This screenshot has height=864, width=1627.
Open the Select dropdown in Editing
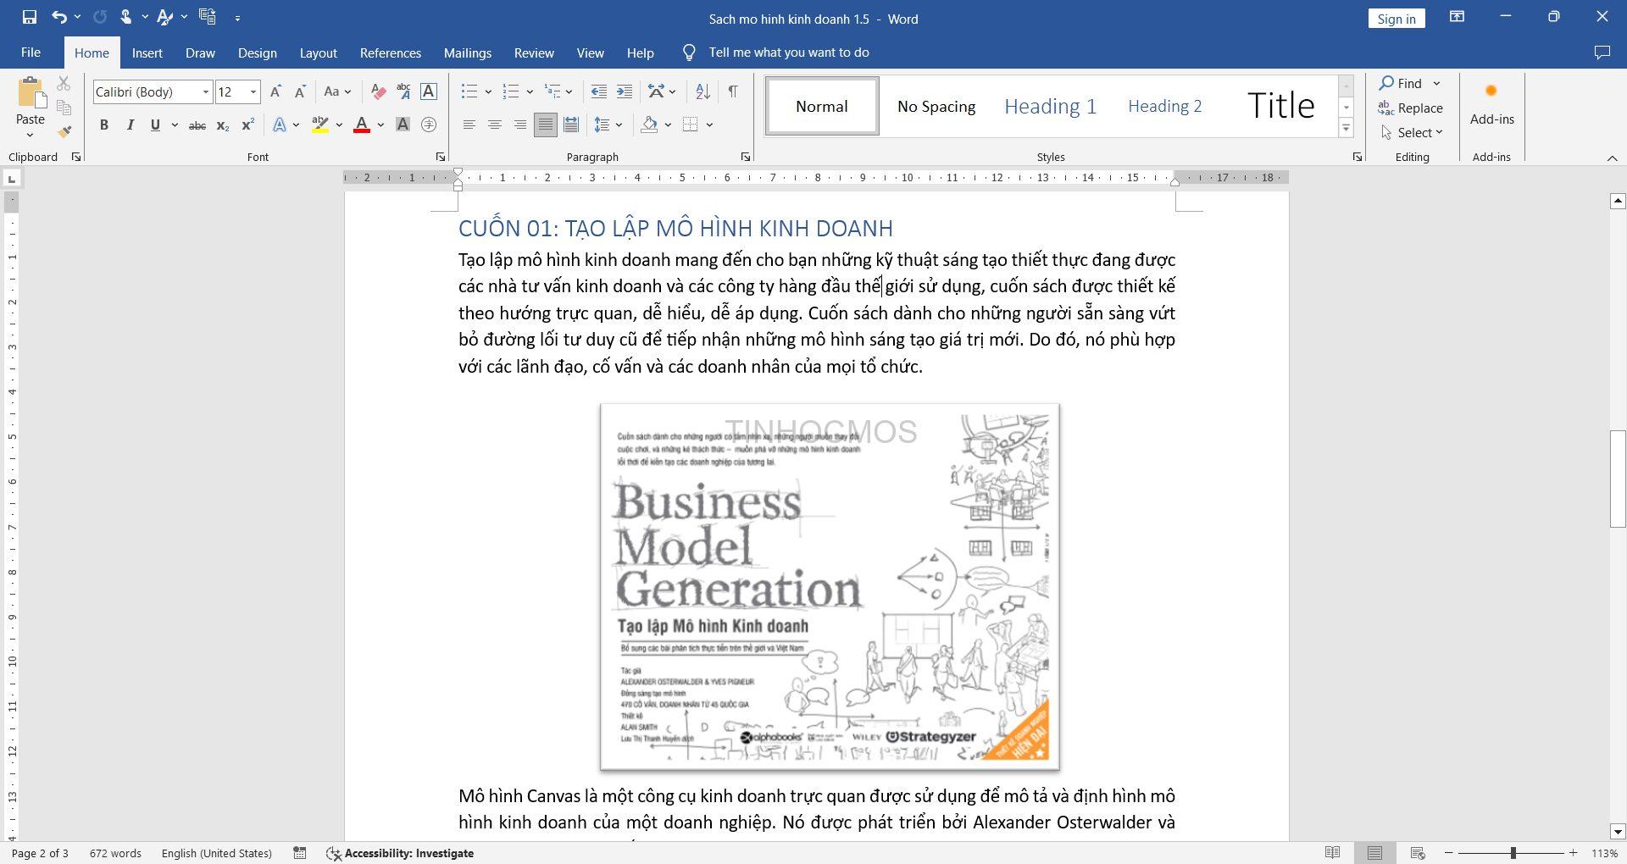1413,133
